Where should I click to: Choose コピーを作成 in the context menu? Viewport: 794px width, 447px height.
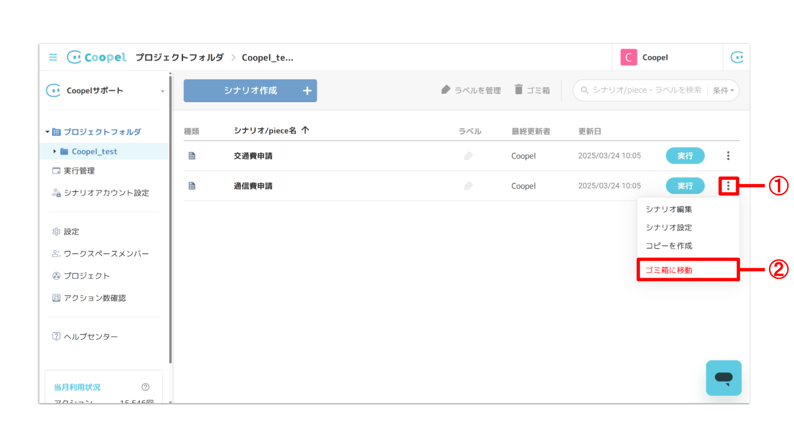[669, 246]
